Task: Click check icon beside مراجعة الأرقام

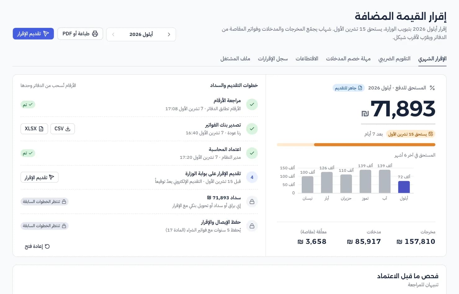Action: [x=252, y=105]
